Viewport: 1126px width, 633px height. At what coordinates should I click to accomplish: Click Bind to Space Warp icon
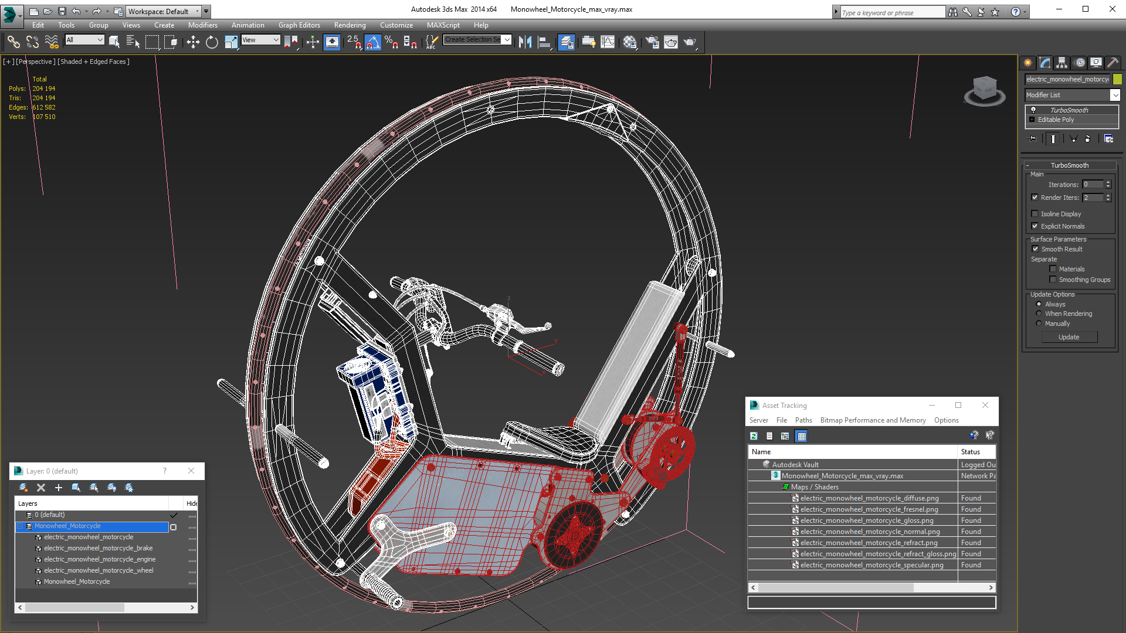[x=52, y=42]
